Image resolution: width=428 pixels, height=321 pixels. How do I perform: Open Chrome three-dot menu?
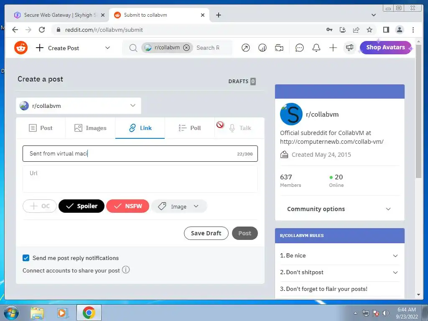coord(413,30)
